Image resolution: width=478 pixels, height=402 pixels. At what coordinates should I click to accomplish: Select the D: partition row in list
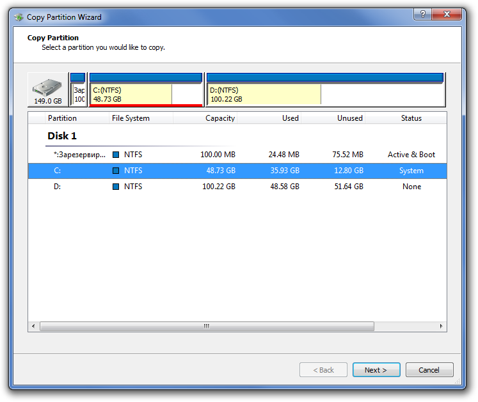237,187
